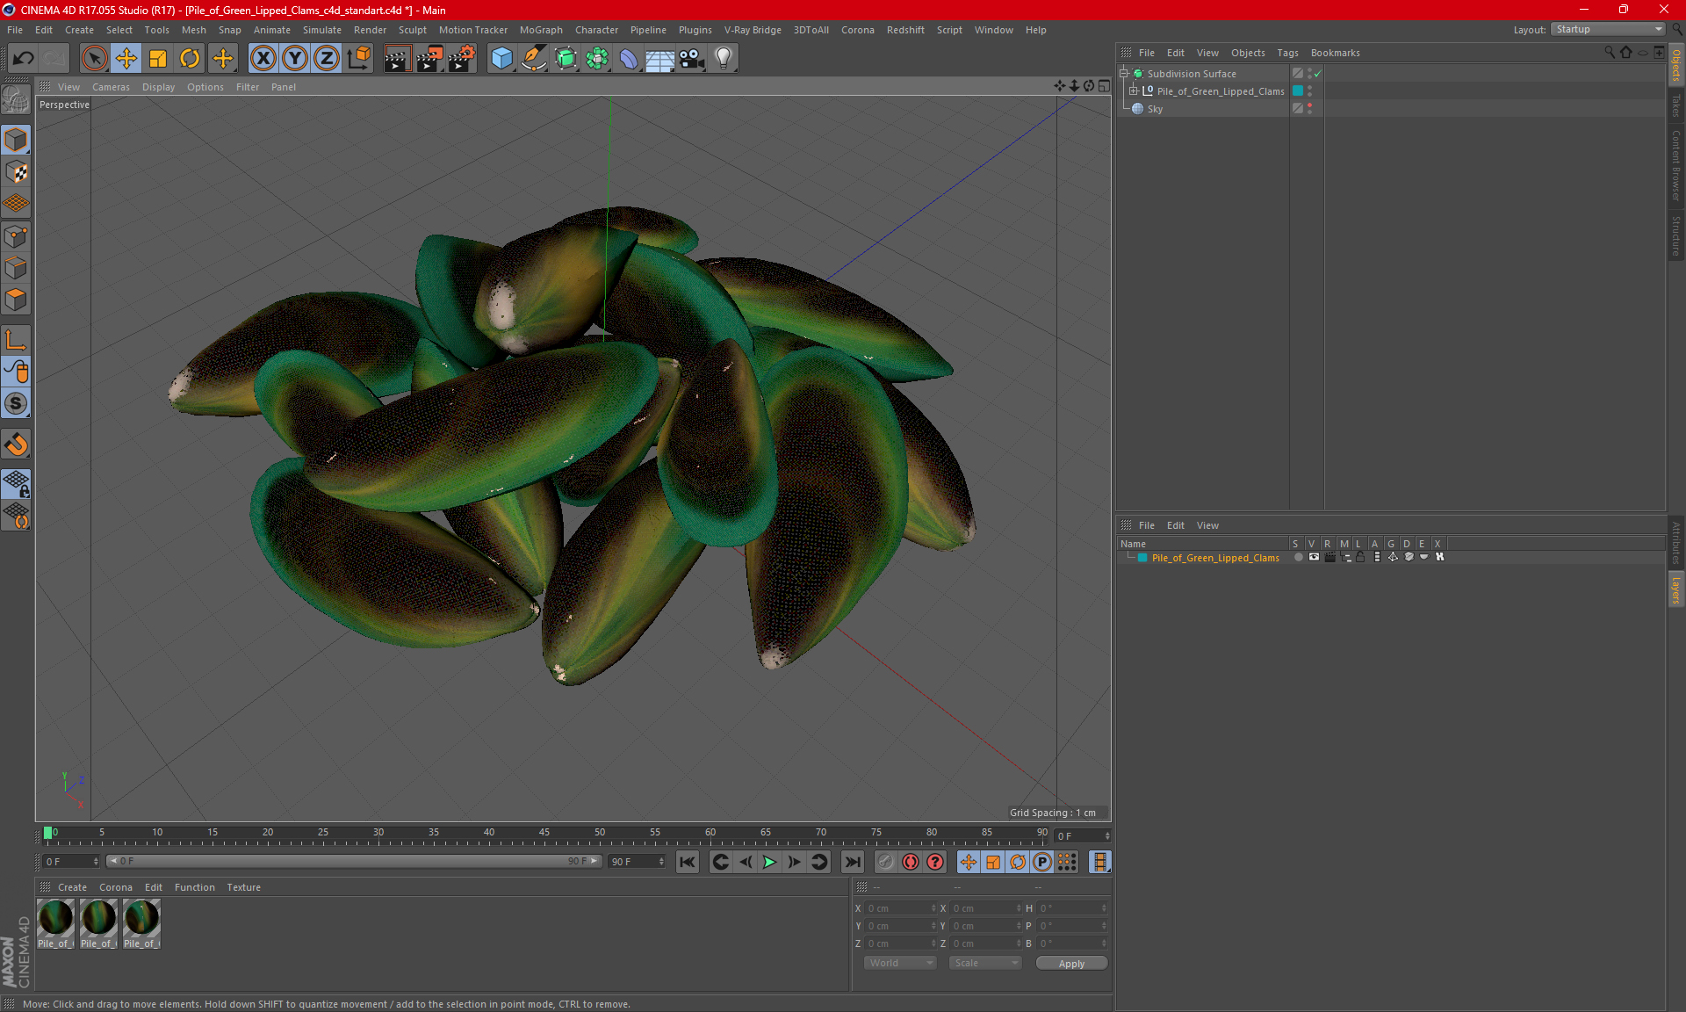Open the Content Browser side tab
Screen dimensions: 1686x1012
point(1675,165)
